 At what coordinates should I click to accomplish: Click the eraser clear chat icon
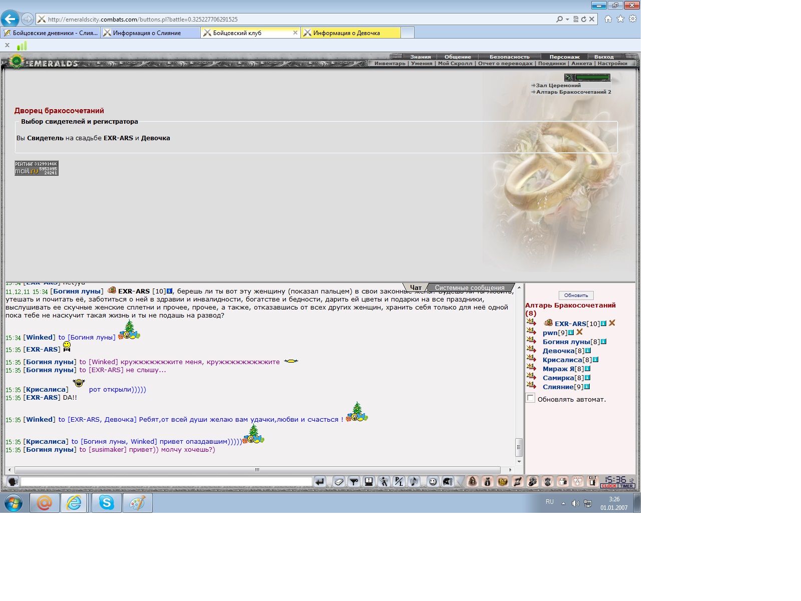click(339, 482)
